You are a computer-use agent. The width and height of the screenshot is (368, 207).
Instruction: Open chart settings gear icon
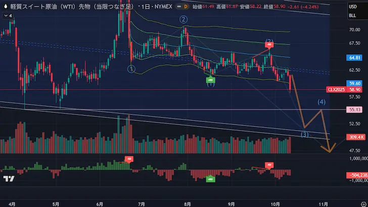[x=363, y=204]
